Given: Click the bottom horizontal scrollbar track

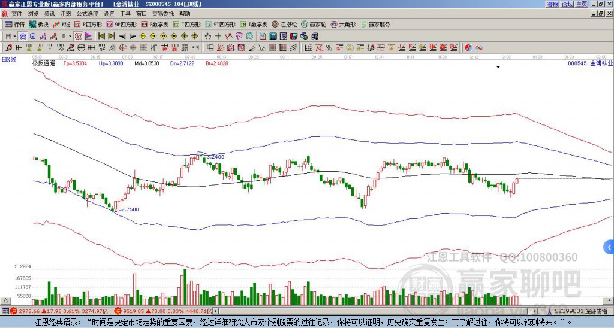Looking at the screenshot, I should [x=376, y=311].
